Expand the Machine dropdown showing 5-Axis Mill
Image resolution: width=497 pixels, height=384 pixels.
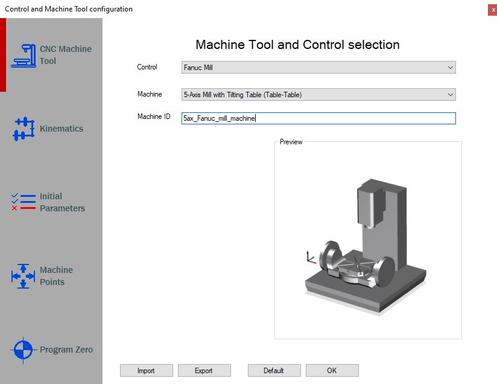pos(318,95)
